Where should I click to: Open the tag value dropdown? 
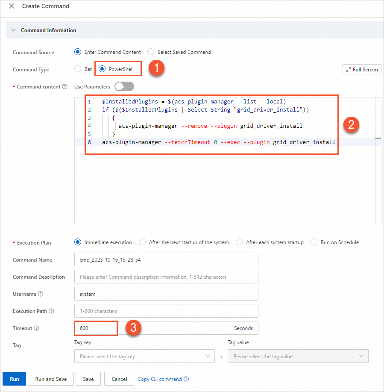(298, 356)
